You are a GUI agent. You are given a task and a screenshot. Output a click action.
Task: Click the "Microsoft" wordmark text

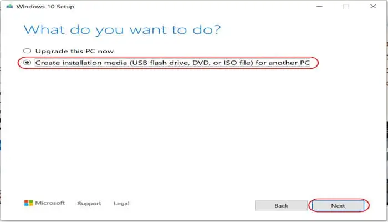(x=50, y=203)
